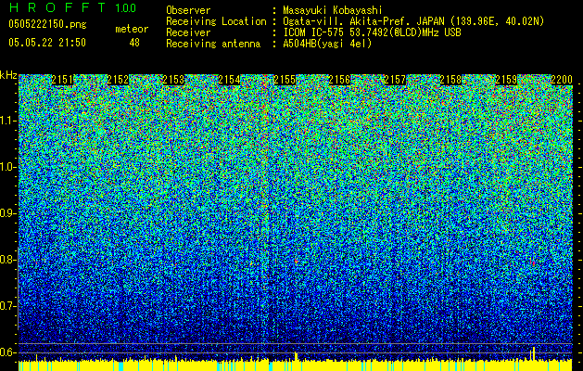Viewport: 583px width, 371px height.
Task: Click the 1.0 kHz axis label
Action: click(7, 167)
